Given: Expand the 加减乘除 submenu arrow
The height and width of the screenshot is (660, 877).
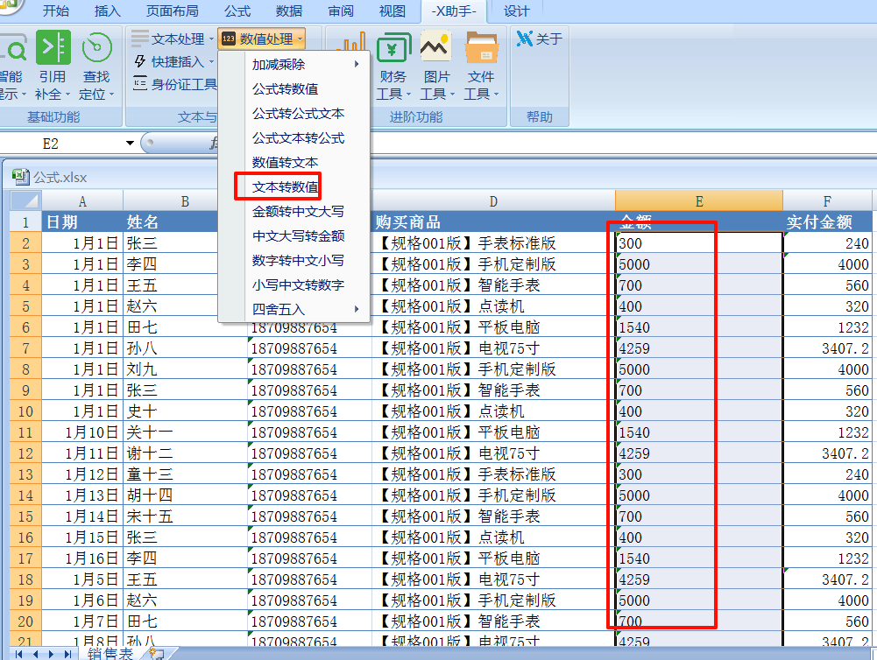Looking at the screenshot, I should 357,64.
